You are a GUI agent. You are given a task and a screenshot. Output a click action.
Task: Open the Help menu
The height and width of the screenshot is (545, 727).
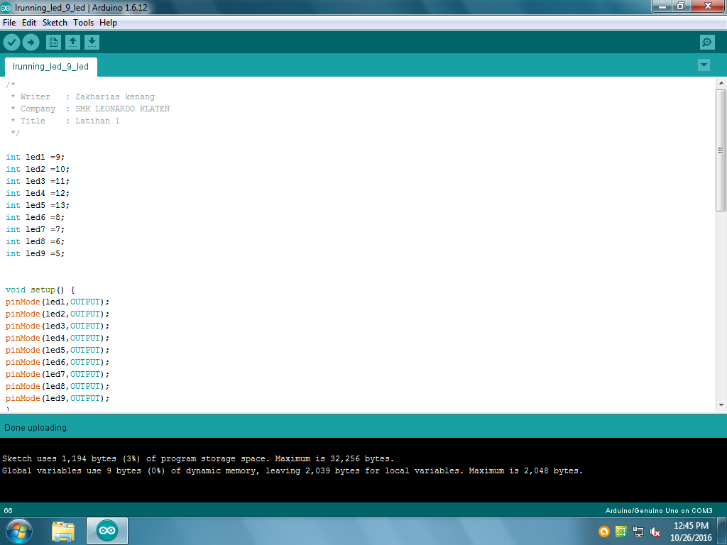(108, 23)
